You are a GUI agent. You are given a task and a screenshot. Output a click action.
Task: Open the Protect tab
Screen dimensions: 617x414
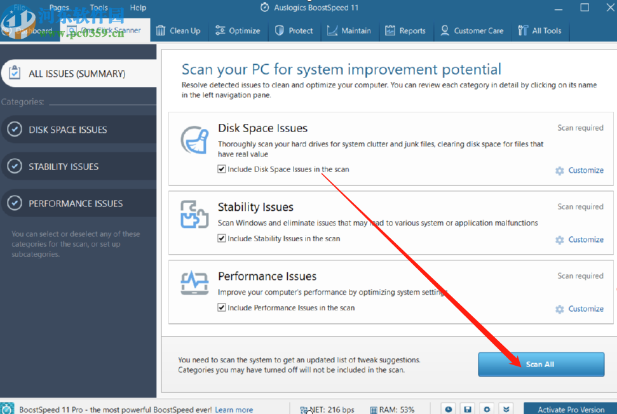pos(294,30)
